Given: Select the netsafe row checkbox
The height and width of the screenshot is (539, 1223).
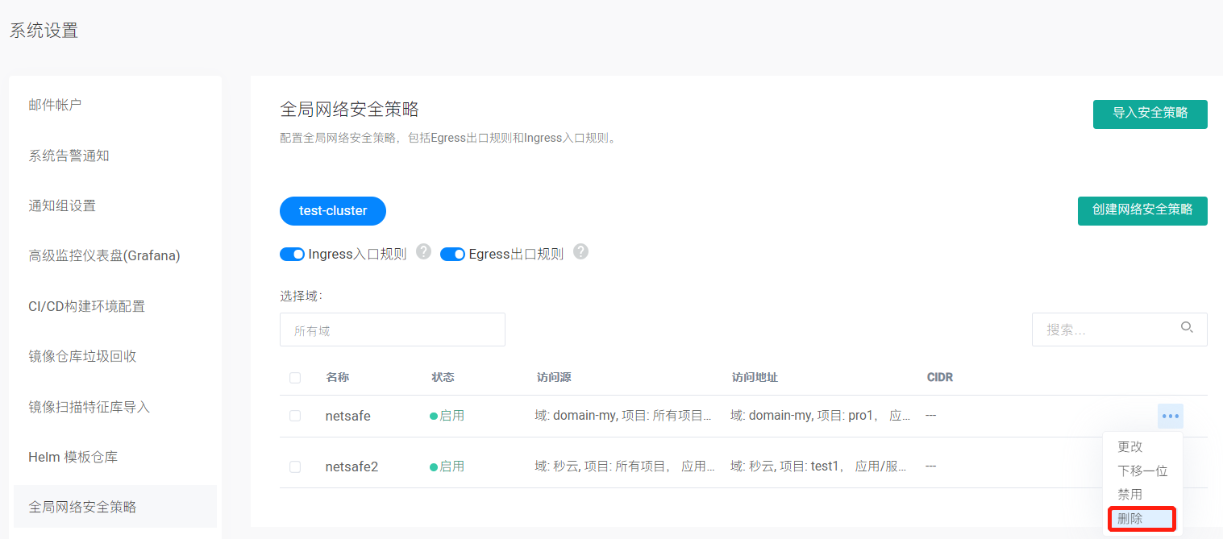Looking at the screenshot, I should pyautogui.click(x=295, y=417).
